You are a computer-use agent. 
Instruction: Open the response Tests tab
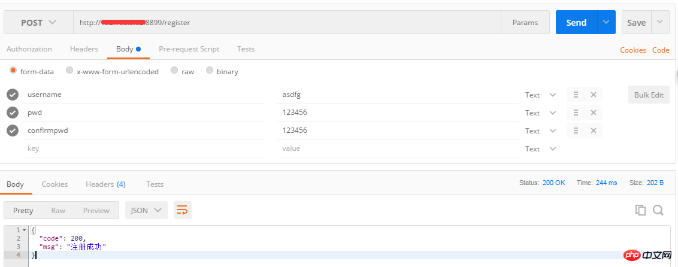155,184
